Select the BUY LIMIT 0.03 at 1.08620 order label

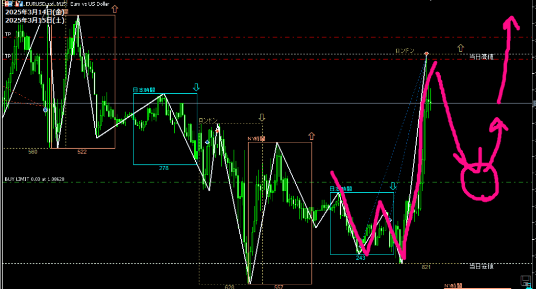[x=35, y=179]
